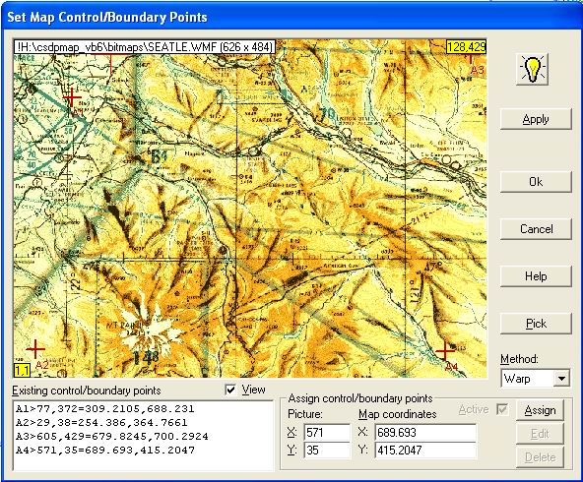
Task: Click the SEATLE.WMF file path label
Action: [x=145, y=47]
